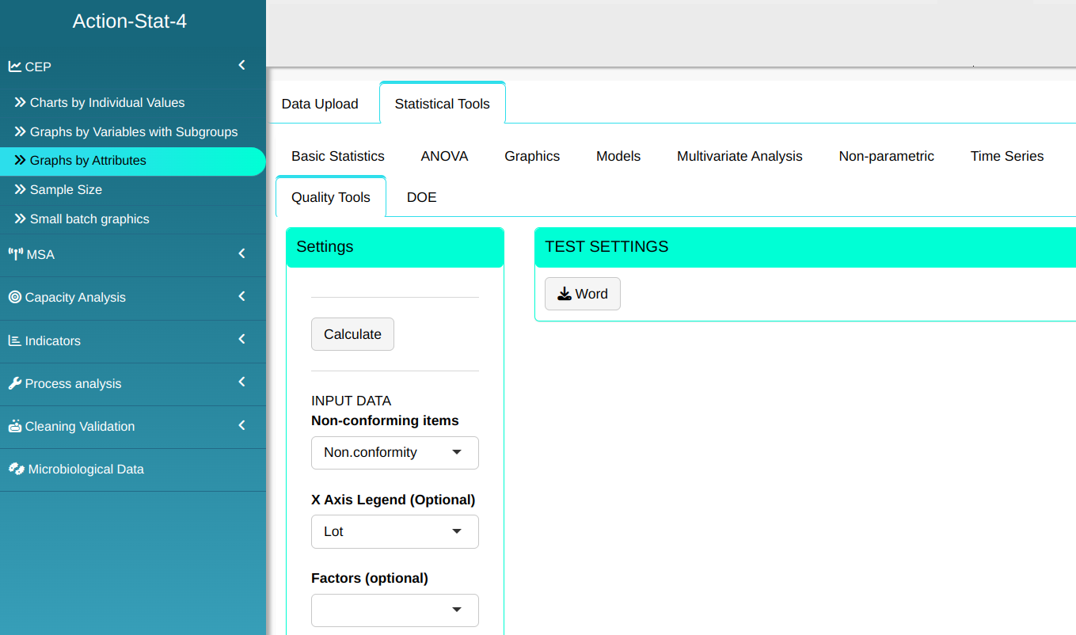The height and width of the screenshot is (635, 1076).
Task: Click the CEP line chart icon
Action: point(14,67)
